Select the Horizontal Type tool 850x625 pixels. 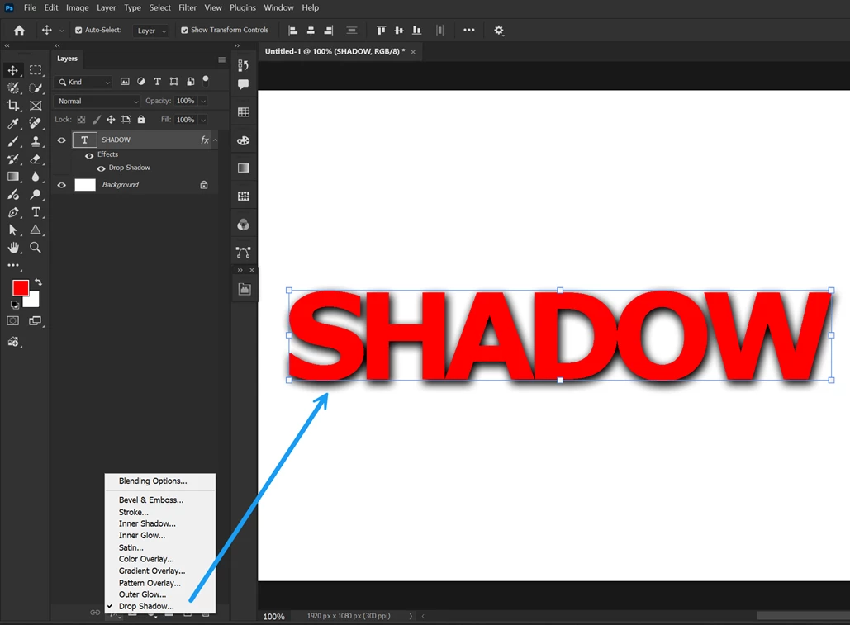click(x=36, y=212)
